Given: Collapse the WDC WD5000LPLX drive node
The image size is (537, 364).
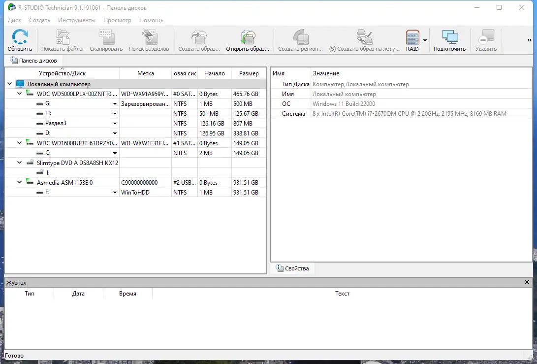Looking at the screenshot, I should coord(20,94).
